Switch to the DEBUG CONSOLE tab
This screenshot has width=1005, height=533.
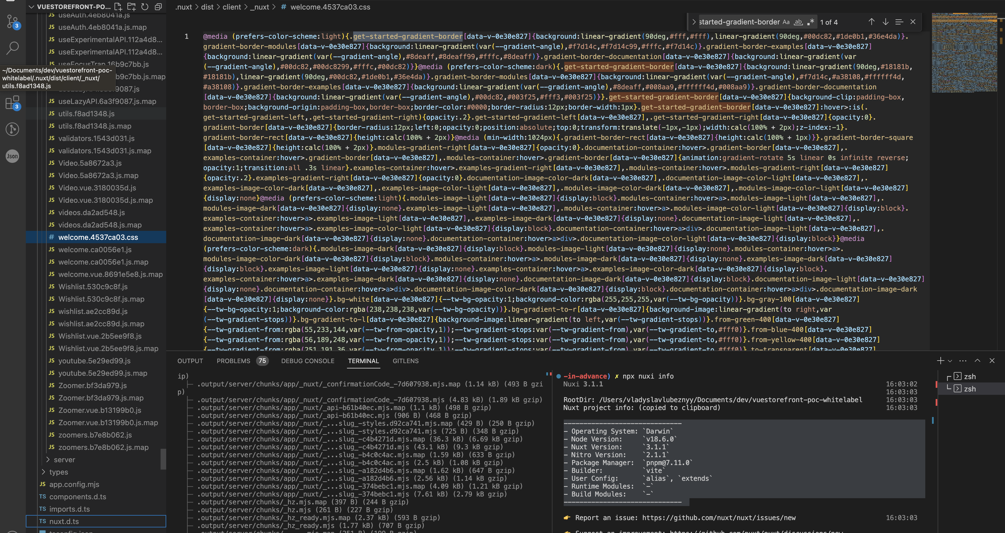[x=307, y=361]
